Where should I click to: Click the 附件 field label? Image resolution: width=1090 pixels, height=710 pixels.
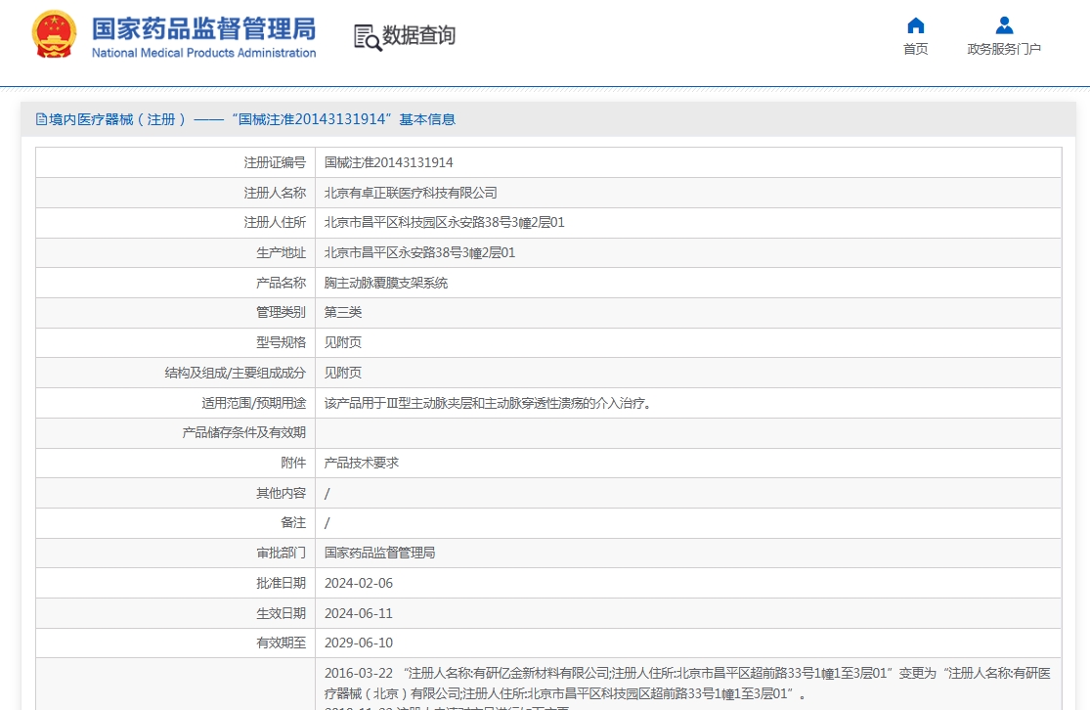click(x=293, y=464)
